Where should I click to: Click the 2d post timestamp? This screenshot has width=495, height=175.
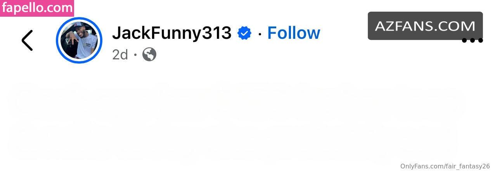coord(120,54)
